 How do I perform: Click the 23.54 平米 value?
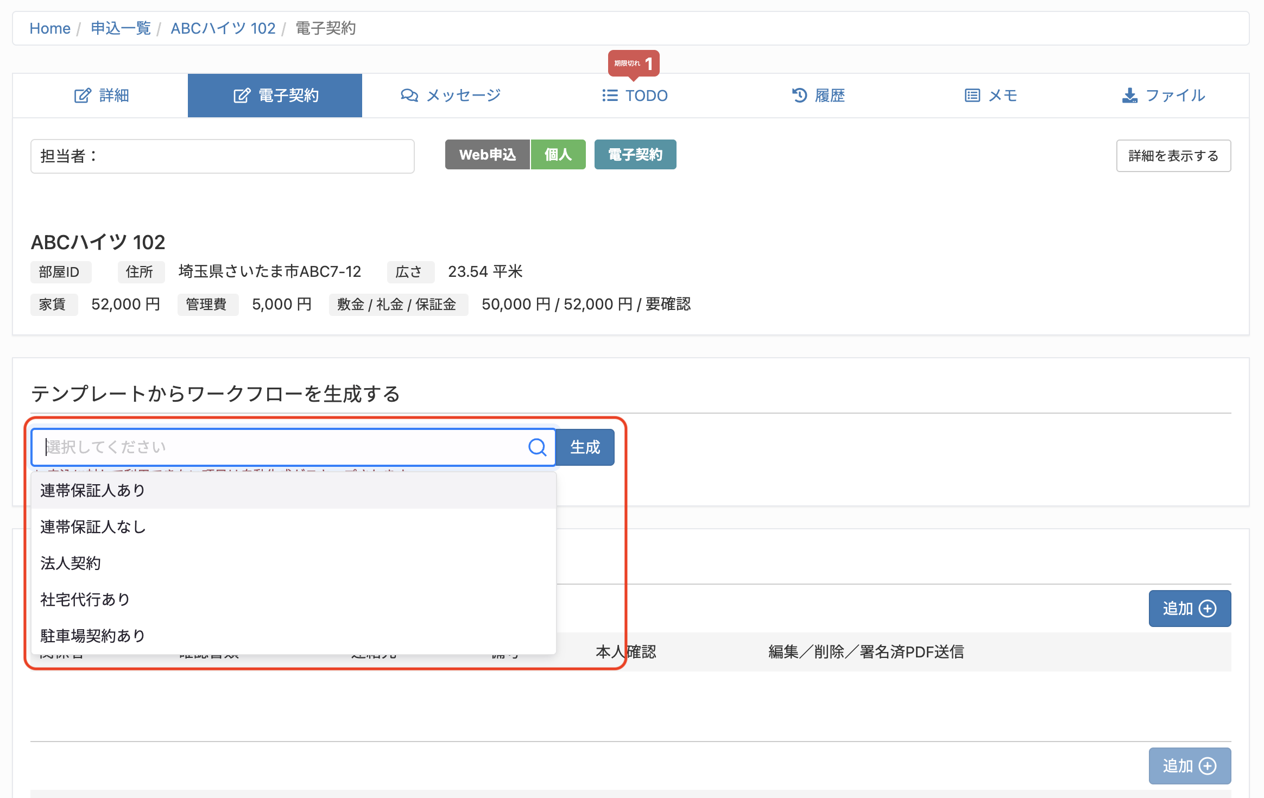click(x=485, y=271)
